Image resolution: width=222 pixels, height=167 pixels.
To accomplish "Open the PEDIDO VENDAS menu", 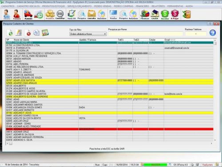I will [x=103, y=6].
